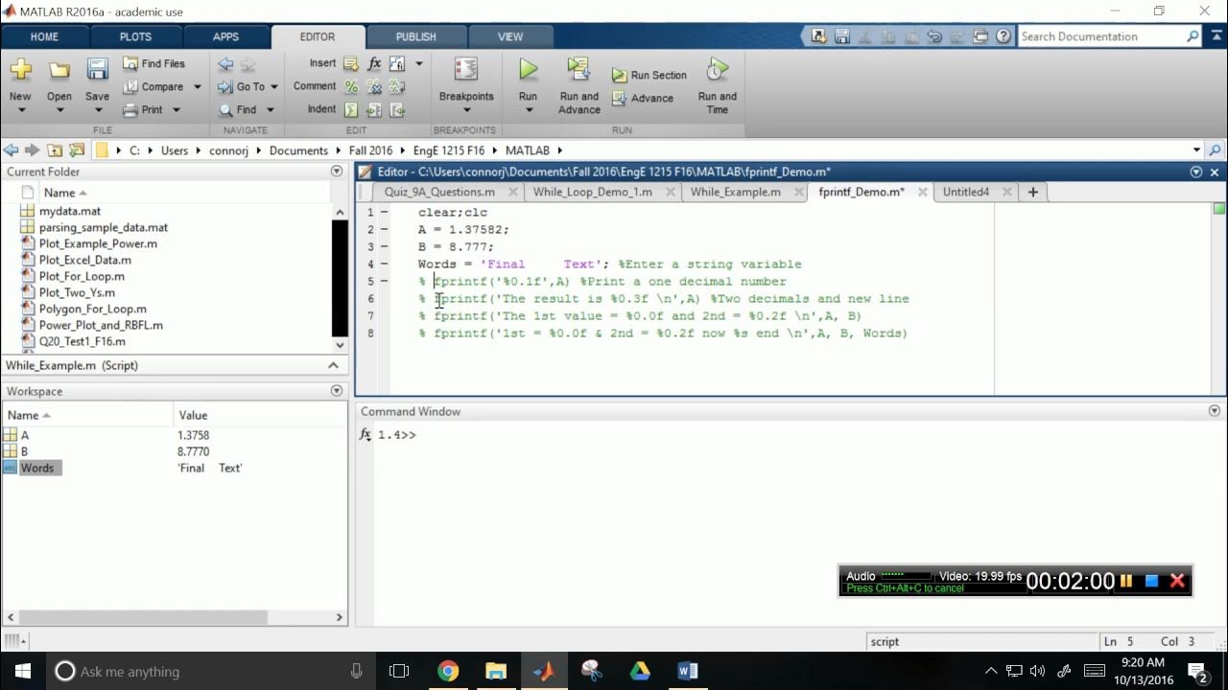This screenshot has height=690, width=1228.
Task: Click the Current Folder scrollbar down arrow
Action: pyautogui.click(x=340, y=345)
